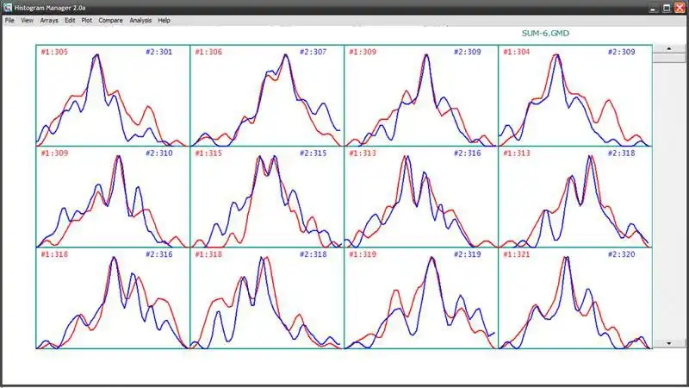Select the histogram panel labeled #1:305

113,96
